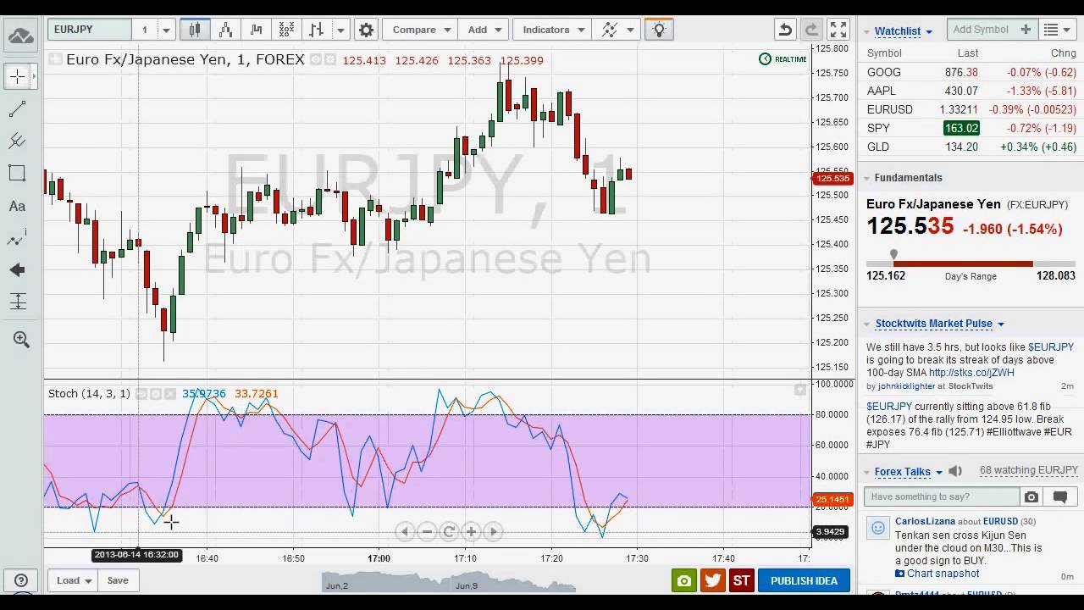
Task: Select GOOG in the watchlist
Action: pyautogui.click(x=971, y=72)
